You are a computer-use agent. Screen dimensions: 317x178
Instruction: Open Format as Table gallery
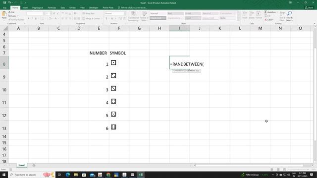coord(144,16)
